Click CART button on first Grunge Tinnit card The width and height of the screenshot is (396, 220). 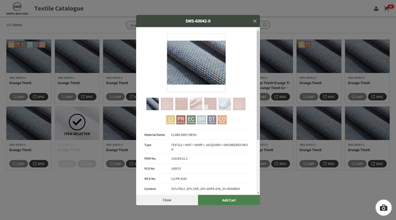coord(18,97)
